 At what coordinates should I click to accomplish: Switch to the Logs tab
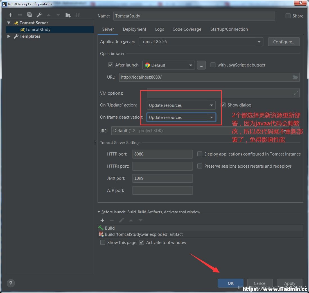click(159, 29)
